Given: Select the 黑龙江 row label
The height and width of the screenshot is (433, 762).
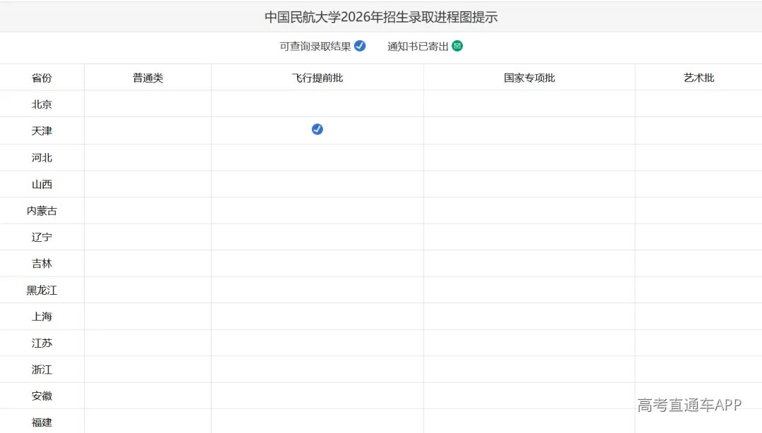Looking at the screenshot, I should (42, 290).
